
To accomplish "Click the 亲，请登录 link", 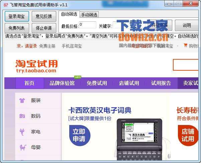I will pyautogui.click(x=27, y=46).
